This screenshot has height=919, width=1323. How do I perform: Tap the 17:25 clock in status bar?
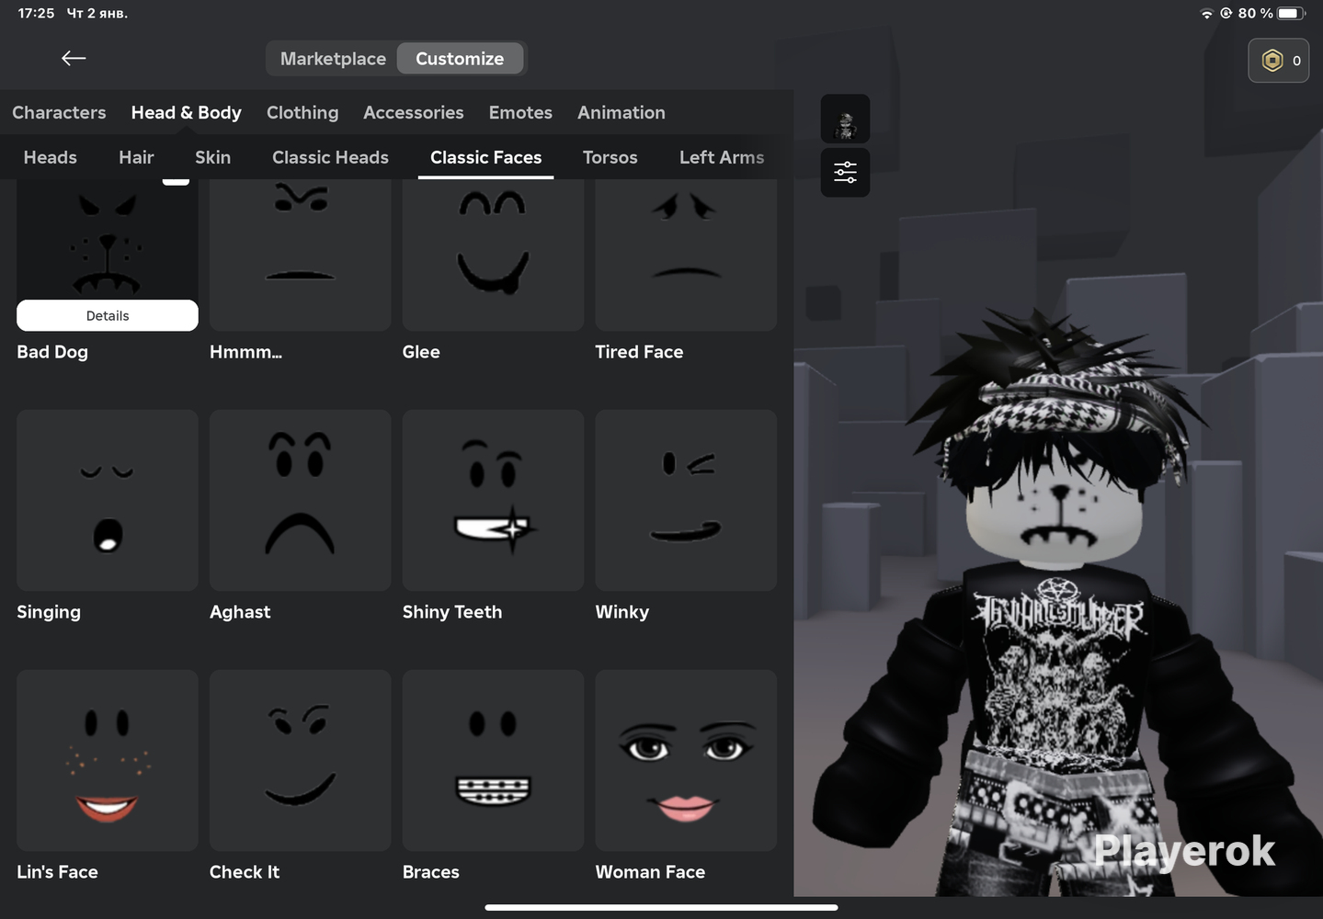pos(37,13)
